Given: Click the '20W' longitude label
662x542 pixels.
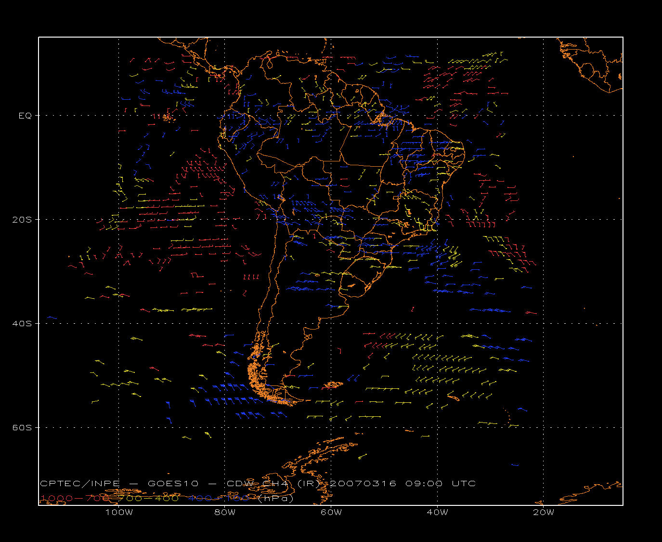Looking at the screenshot, I should tap(544, 512).
